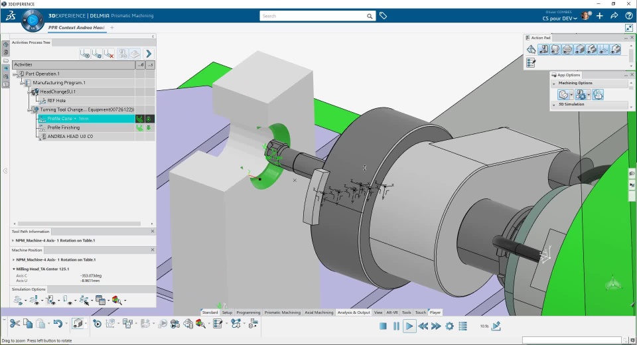Click the blue chevron arrow in Activities toolbar

point(148,54)
